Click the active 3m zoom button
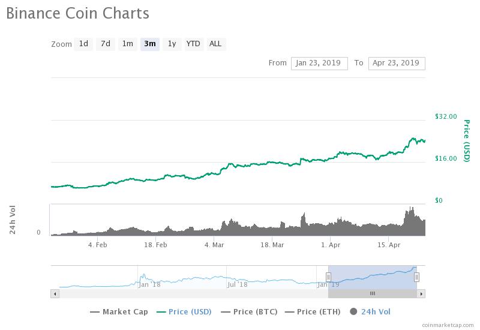 150,44
